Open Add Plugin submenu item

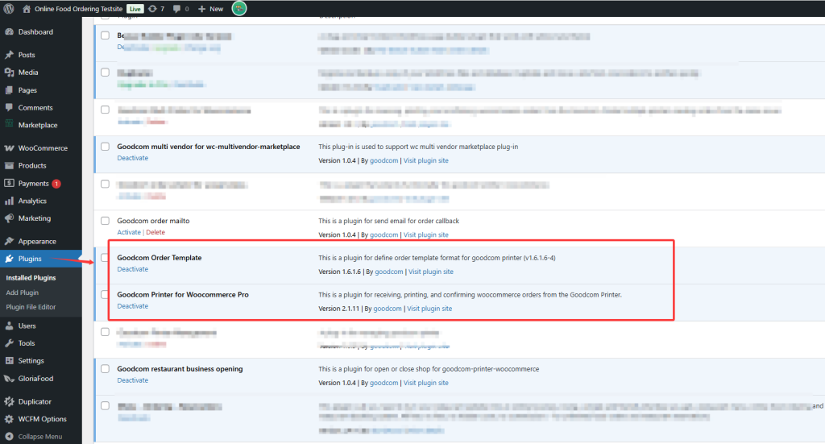coord(22,293)
